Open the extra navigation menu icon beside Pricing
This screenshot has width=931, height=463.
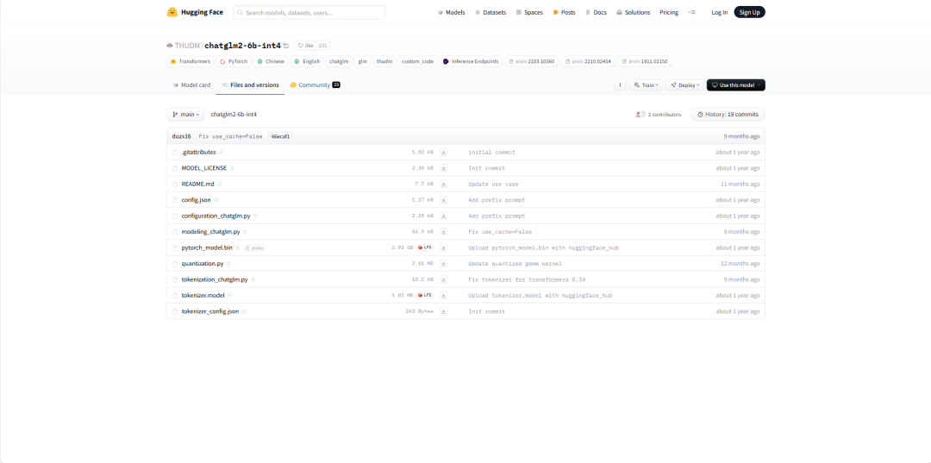point(691,12)
